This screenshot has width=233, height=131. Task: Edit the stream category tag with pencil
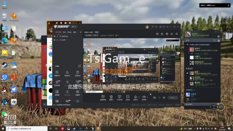pyautogui.click(x=97, y=35)
